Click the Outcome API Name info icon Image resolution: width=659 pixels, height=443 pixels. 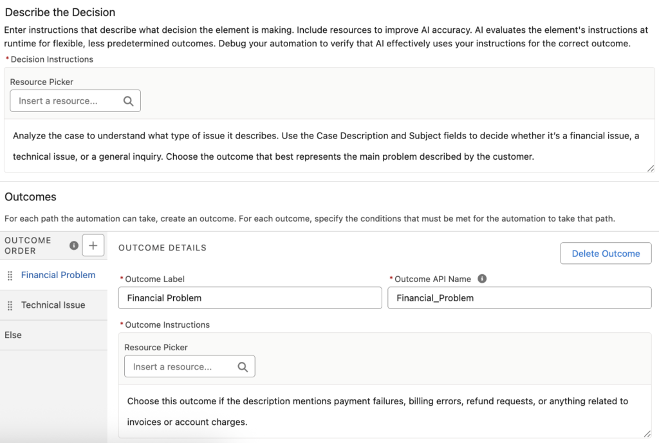tap(482, 279)
